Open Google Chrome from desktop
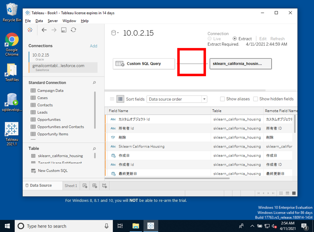Image resolution: width=314 pixels, height=232 pixels. coord(12,44)
